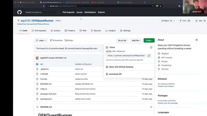Open the package.json file
The height and width of the screenshot is (116, 207).
[x=46, y=99]
